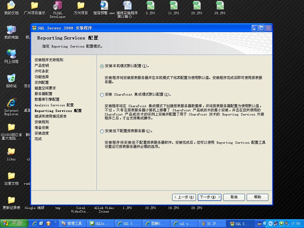Click the 上一步(B) back button

click(x=184, y=197)
